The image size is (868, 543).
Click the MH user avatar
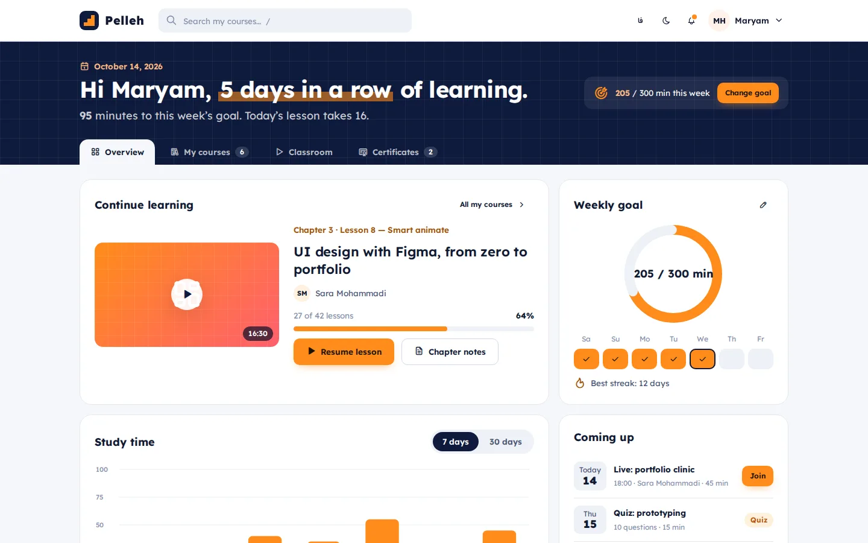click(719, 21)
